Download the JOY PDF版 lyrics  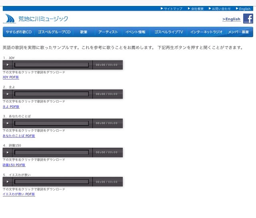tap(11, 77)
